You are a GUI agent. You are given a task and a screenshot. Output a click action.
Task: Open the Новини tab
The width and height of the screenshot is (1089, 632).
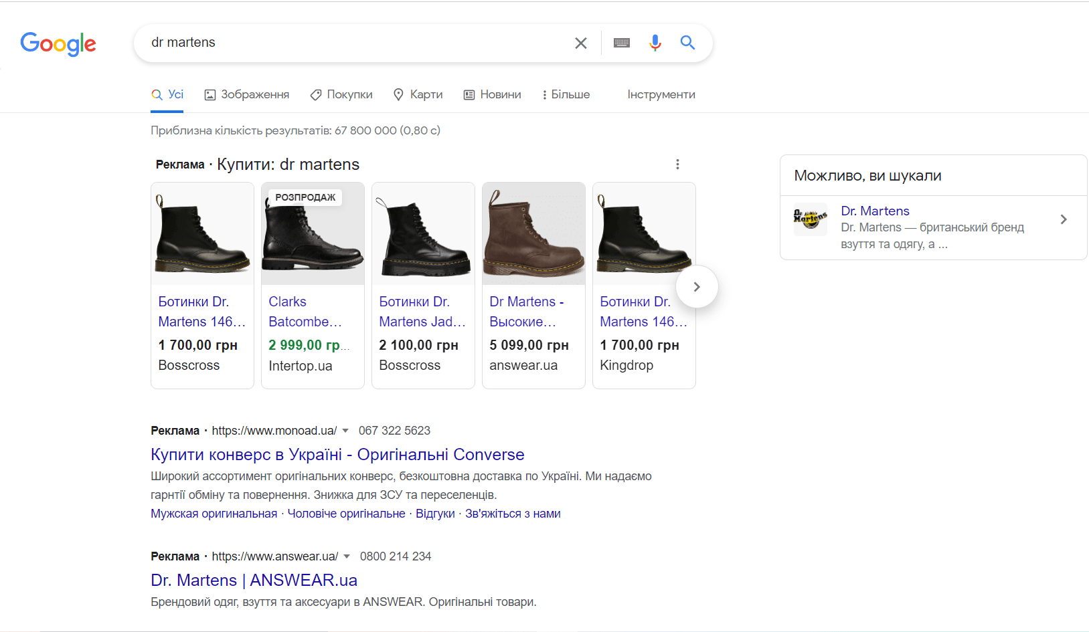coord(492,94)
